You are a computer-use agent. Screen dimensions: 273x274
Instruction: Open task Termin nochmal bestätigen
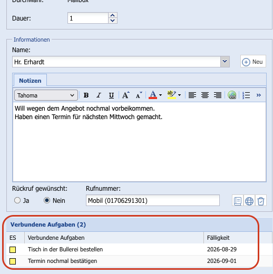click(62, 261)
